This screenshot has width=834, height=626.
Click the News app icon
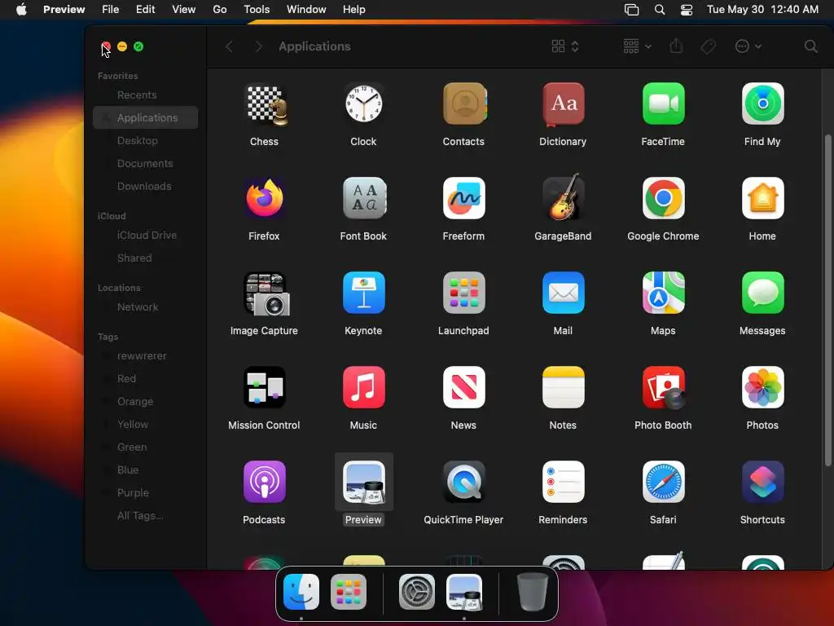[463, 387]
